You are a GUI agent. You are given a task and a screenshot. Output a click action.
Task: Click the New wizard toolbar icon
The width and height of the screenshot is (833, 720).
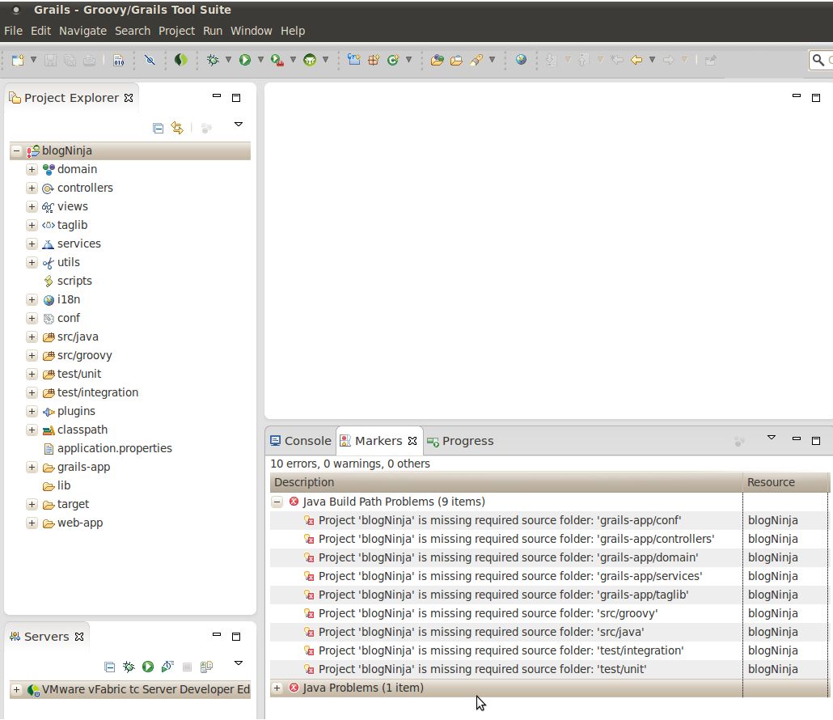coord(18,60)
